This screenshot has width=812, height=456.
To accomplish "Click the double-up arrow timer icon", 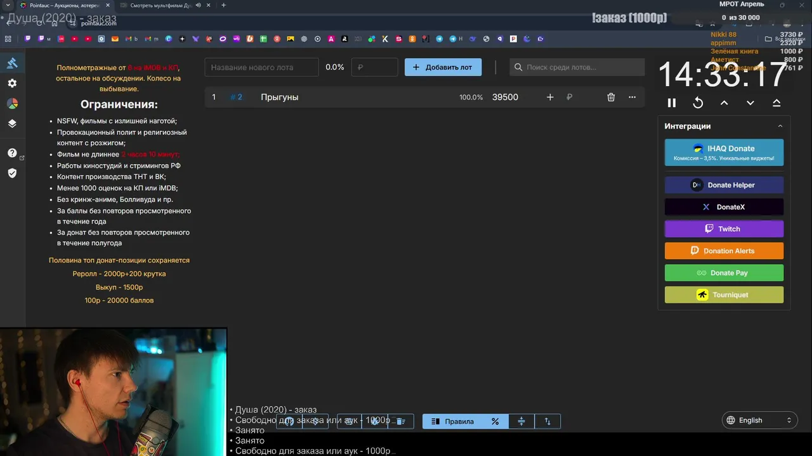I will pos(776,103).
